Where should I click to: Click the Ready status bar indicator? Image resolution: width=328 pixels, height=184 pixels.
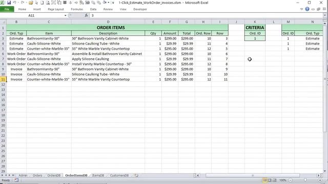(x=6, y=180)
